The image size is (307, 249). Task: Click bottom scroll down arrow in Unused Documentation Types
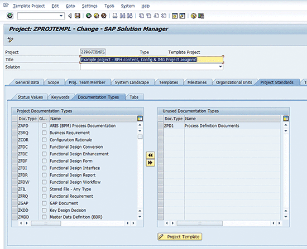[286, 217]
